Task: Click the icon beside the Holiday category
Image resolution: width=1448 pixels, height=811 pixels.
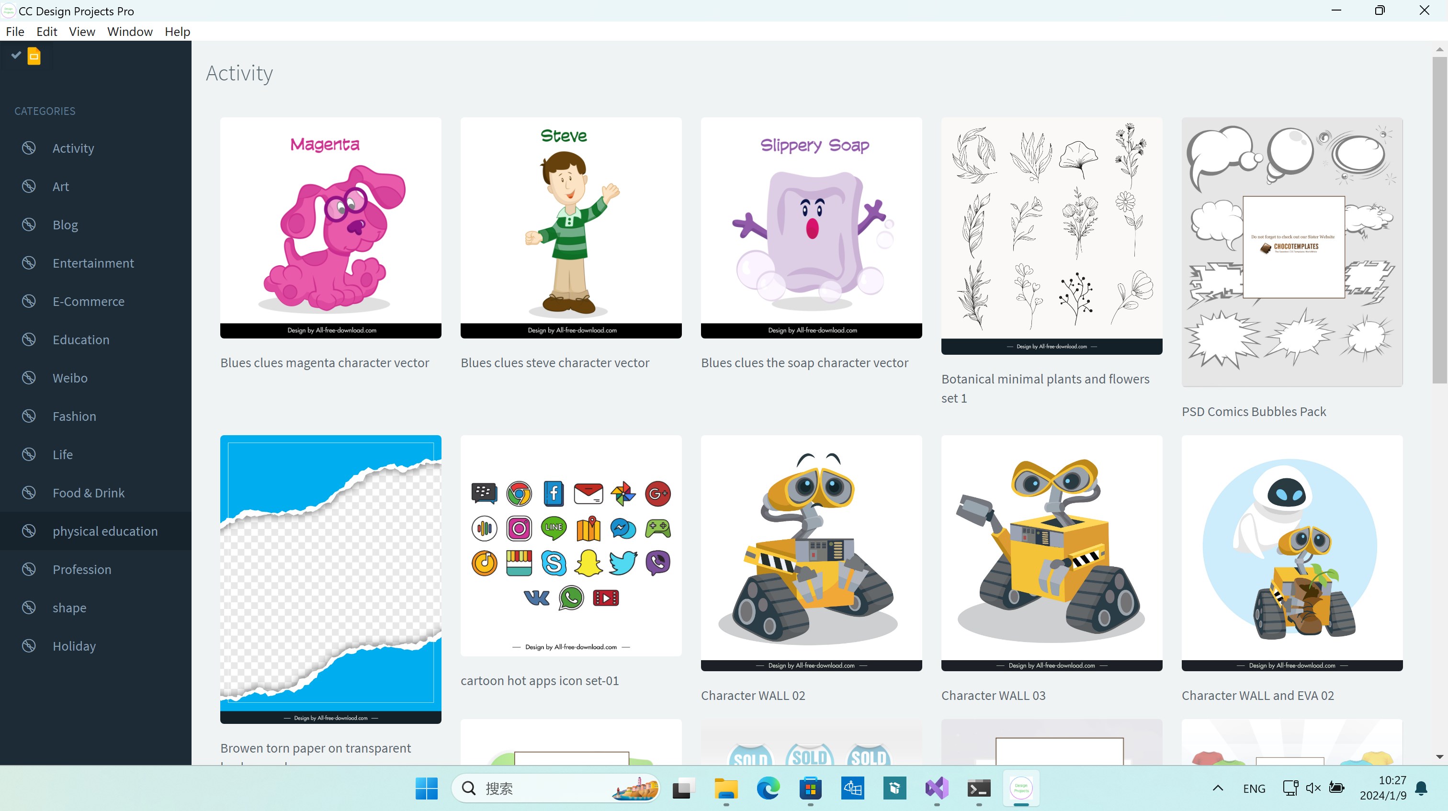Action: (29, 645)
